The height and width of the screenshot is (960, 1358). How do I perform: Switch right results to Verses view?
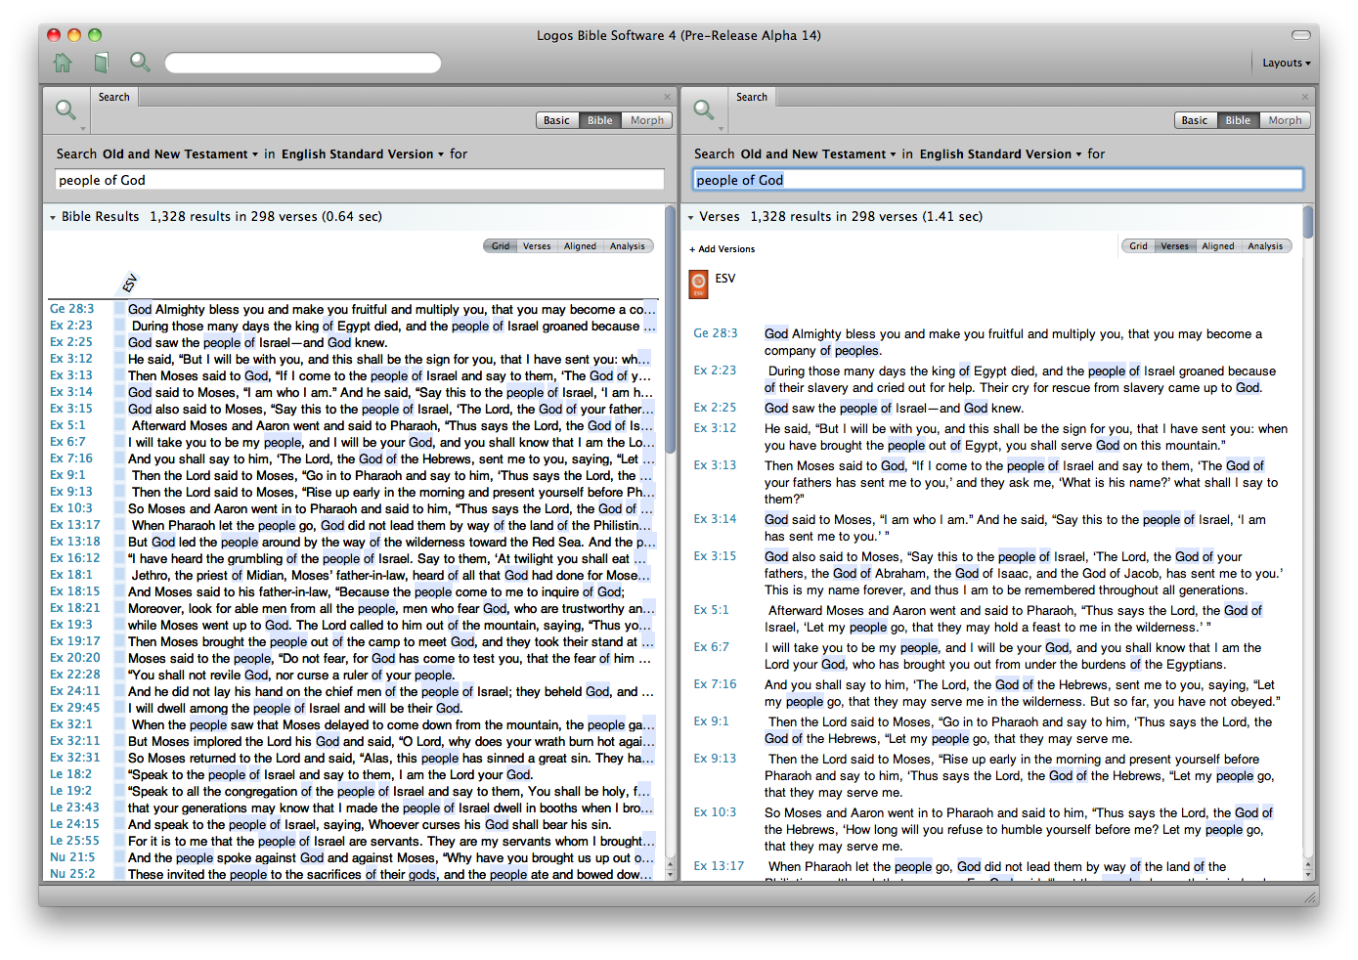coord(1174,246)
